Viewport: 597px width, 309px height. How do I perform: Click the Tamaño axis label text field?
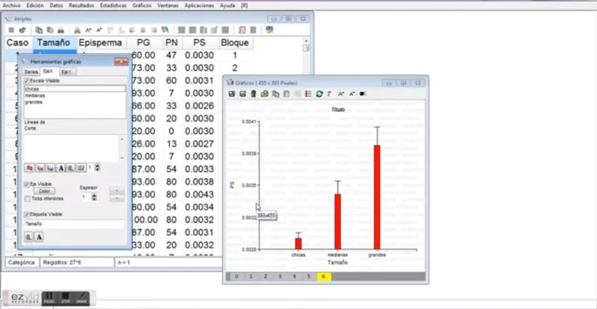pos(75,224)
